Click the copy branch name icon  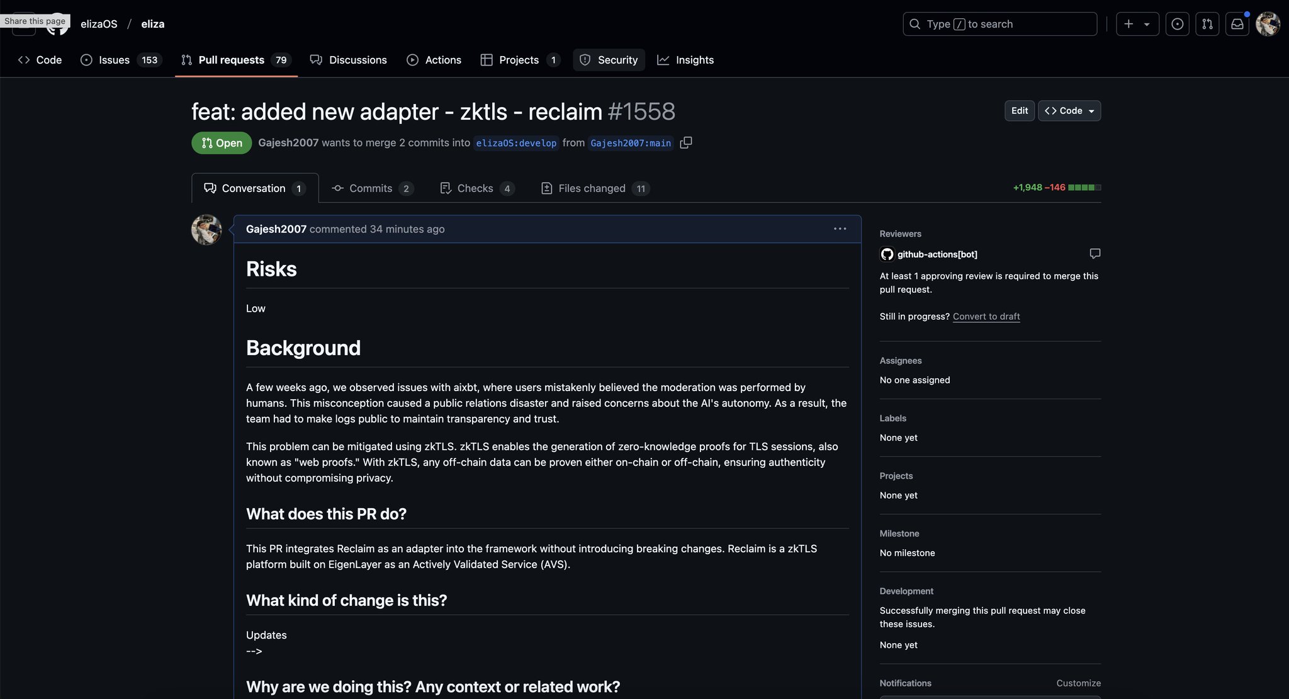[686, 143]
